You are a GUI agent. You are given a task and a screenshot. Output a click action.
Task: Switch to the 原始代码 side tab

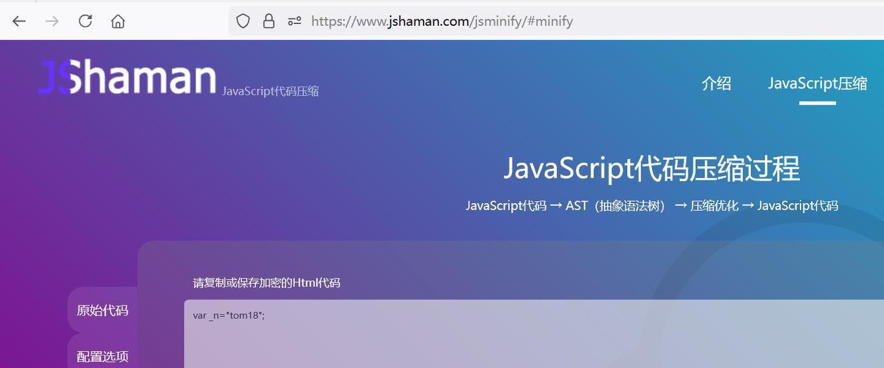pyautogui.click(x=103, y=310)
